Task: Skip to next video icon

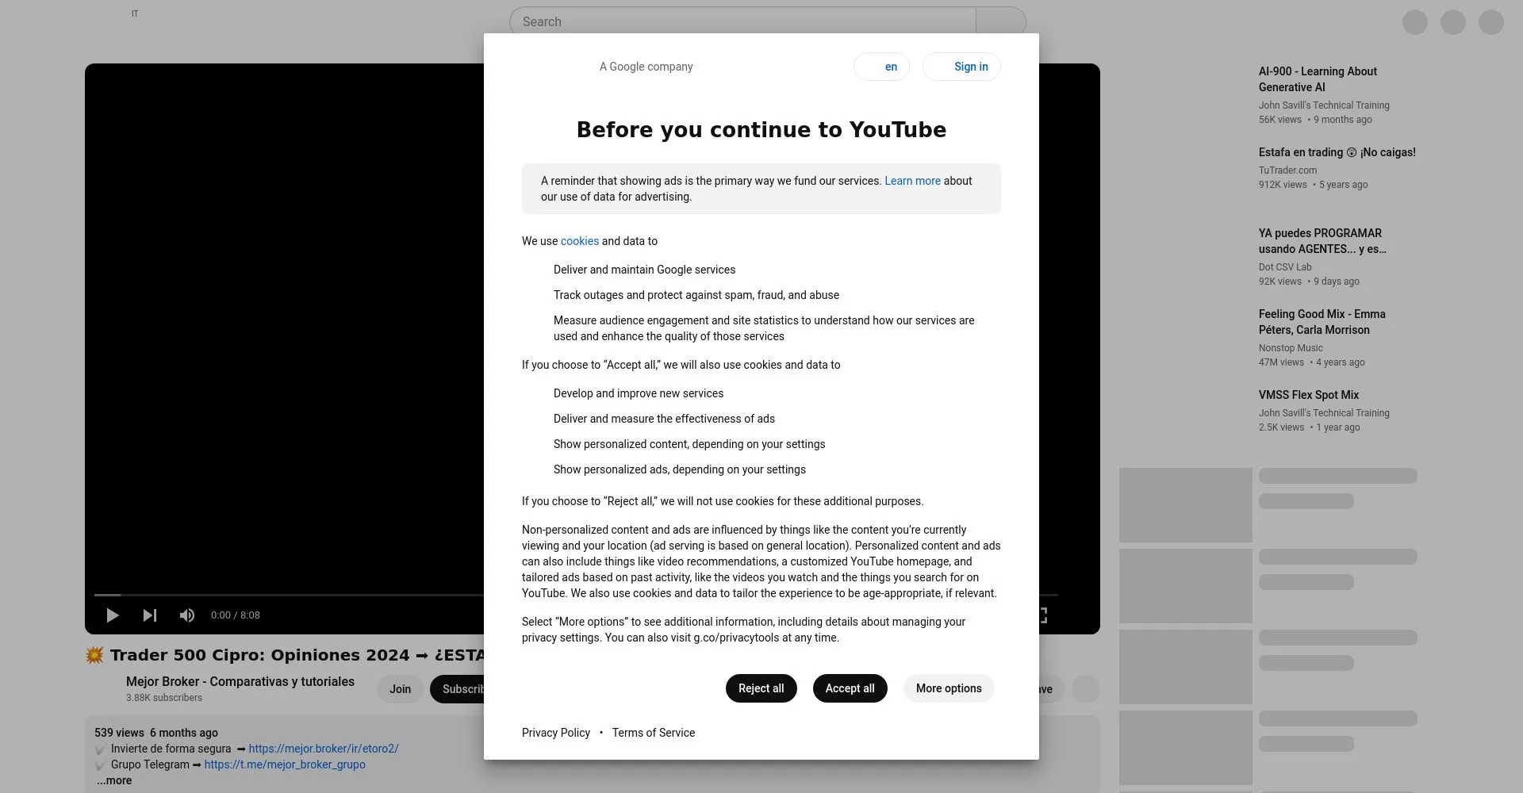Action: click(x=150, y=615)
